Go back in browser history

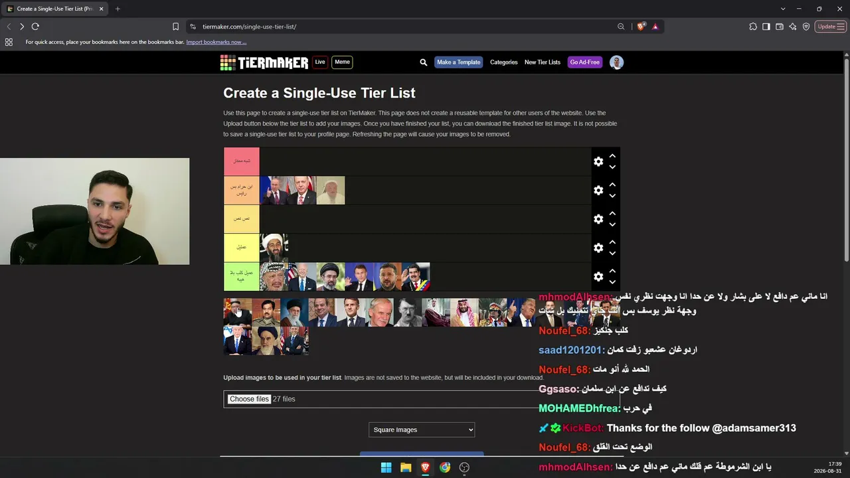tap(9, 27)
